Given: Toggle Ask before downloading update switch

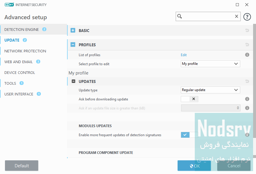Looking at the screenshot, I should click(x=190, y=99).
